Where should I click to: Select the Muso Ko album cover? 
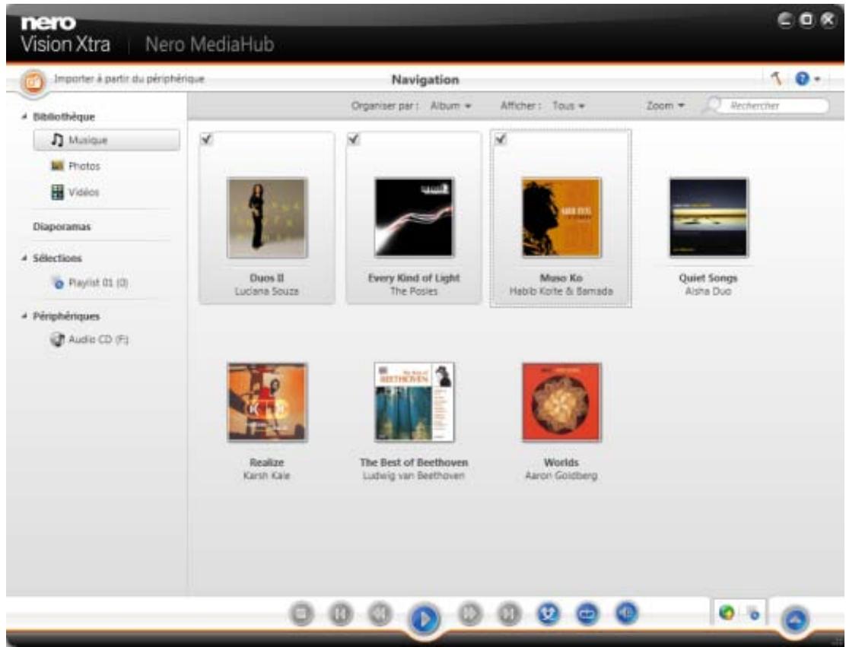pyautogui.click(x=561, y=217)
